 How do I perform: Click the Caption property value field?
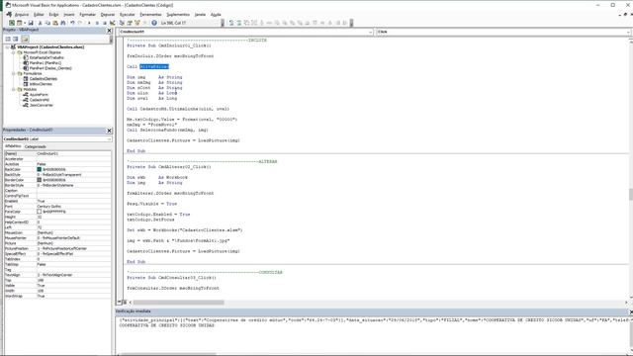click(x=73, y=191)
